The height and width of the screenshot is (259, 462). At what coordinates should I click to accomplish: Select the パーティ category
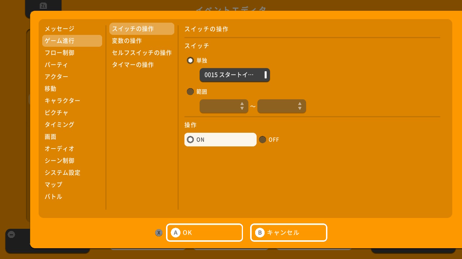72,65
